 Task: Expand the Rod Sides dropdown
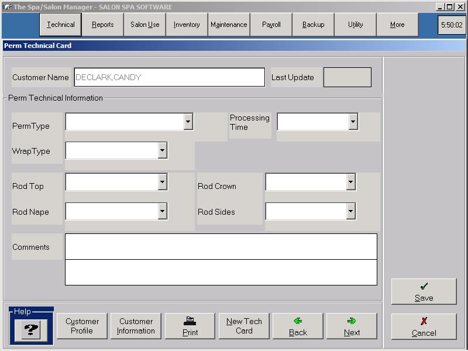tap(350, 211)
